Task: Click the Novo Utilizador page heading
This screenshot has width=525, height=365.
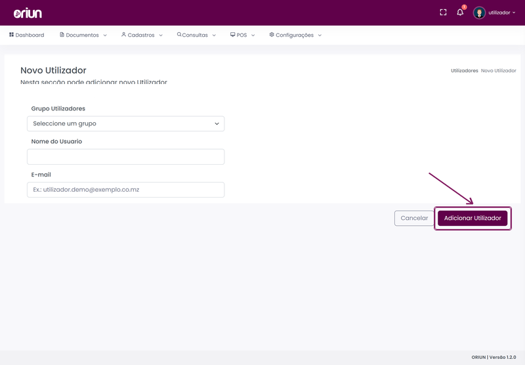Action: [53, 70]
